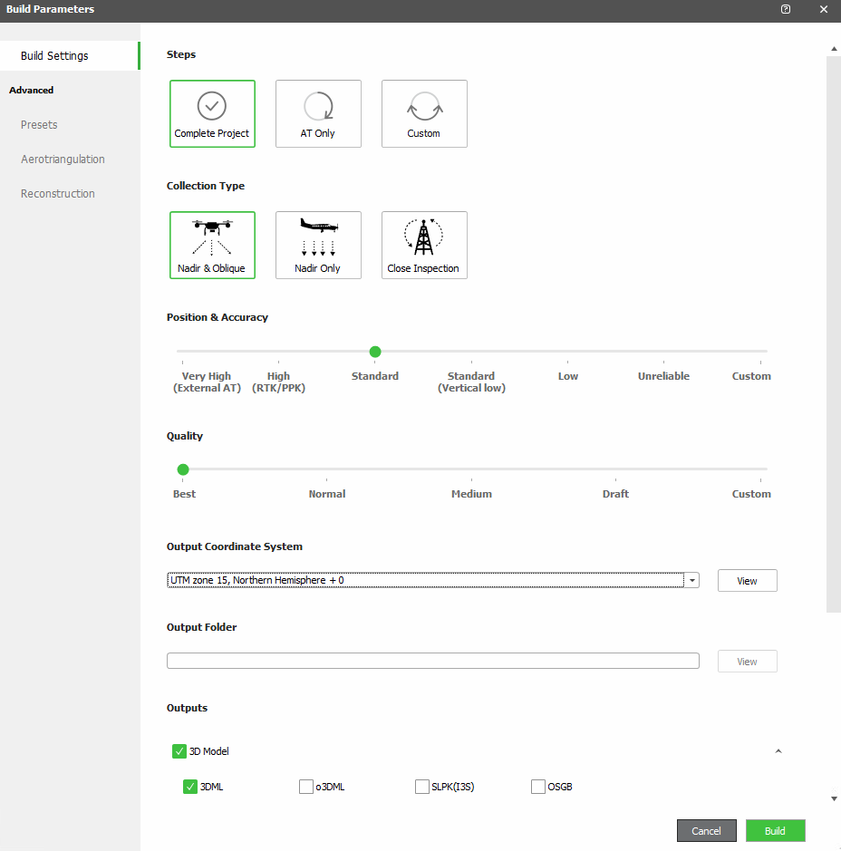View the selected coordinate system
Image resolution: width=841 pixels, height=851 pixels.
pos(747,580)
